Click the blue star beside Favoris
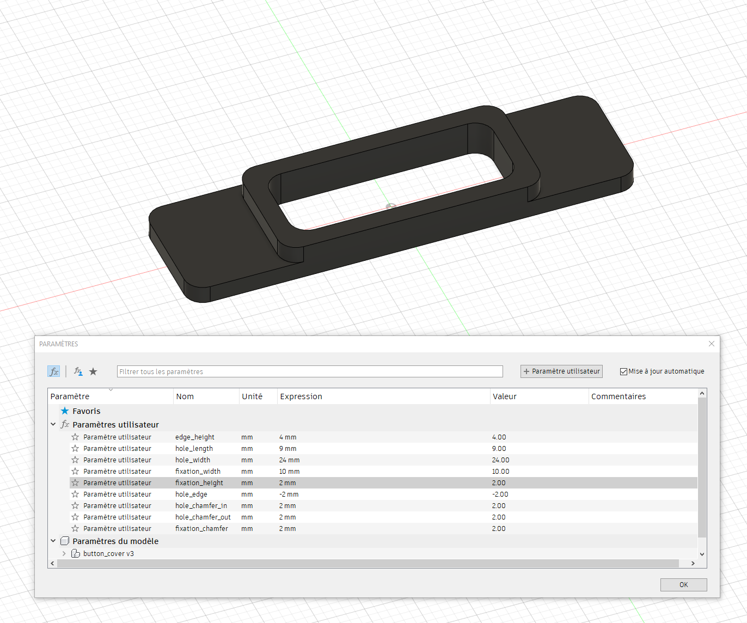 (65, 411)
